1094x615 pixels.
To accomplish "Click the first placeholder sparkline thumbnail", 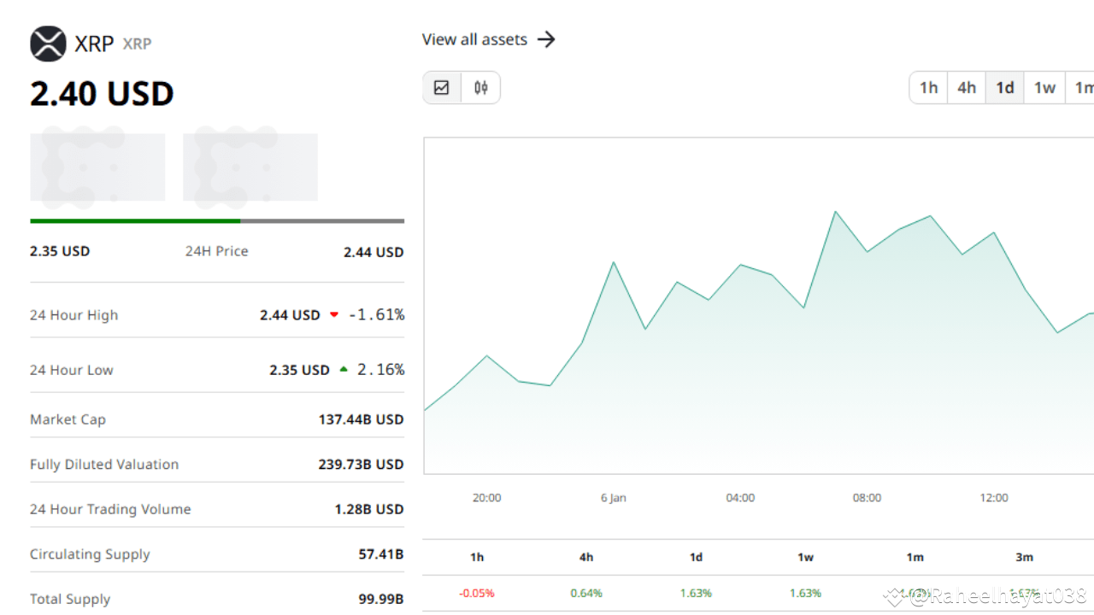I will [97, 166].
